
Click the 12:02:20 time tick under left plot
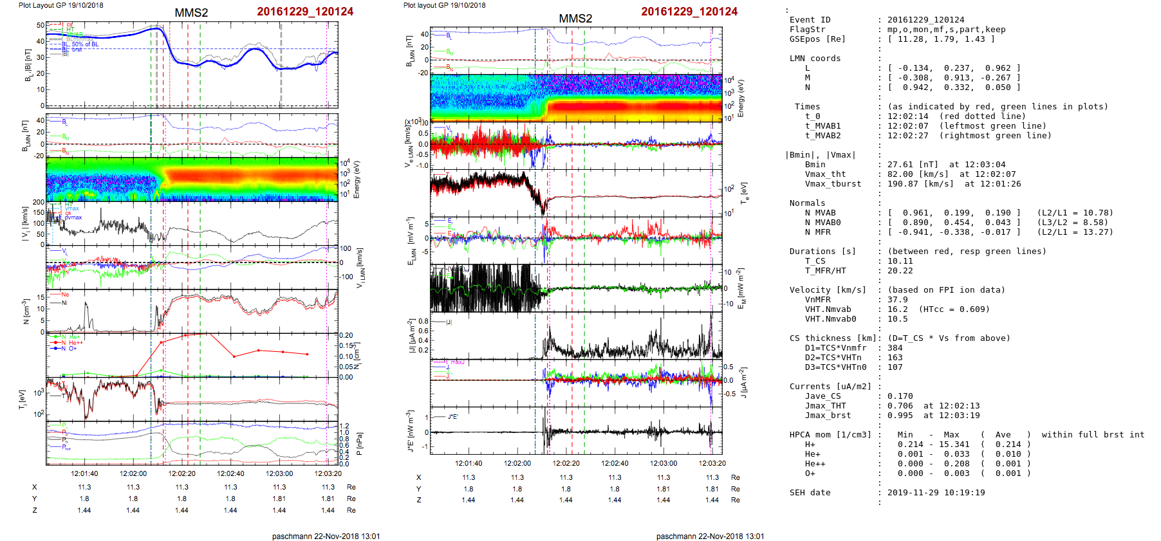pyautogui.click(x=182, y=473)
